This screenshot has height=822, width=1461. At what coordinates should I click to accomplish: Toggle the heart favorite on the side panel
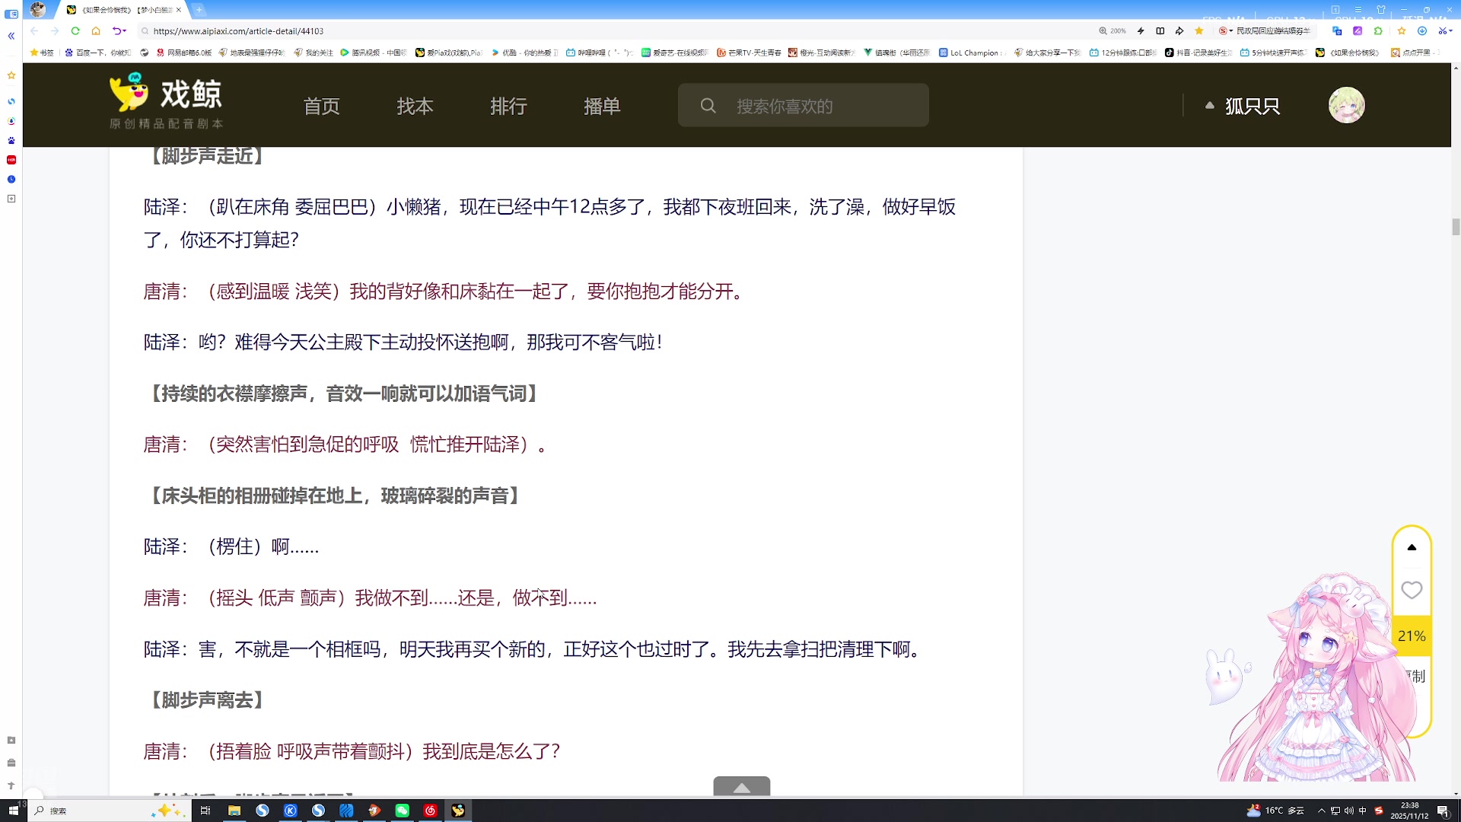(x=1412, y=590)
